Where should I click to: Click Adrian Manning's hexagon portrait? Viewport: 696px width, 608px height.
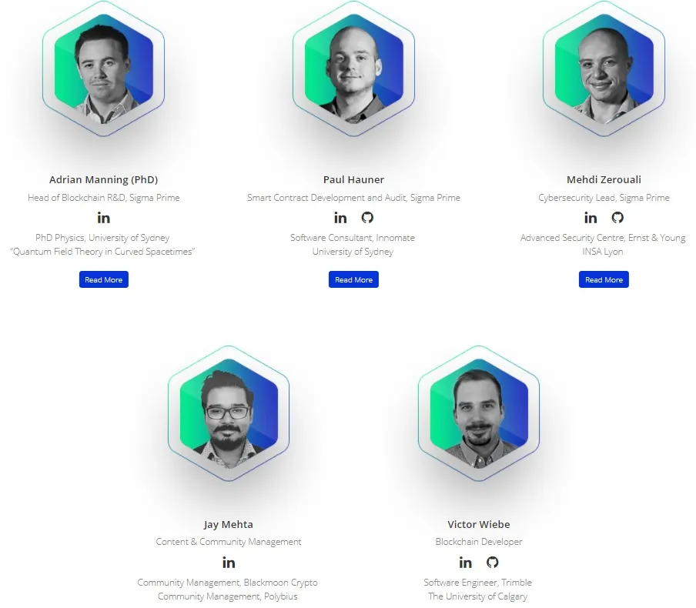(x=103, y=68)
